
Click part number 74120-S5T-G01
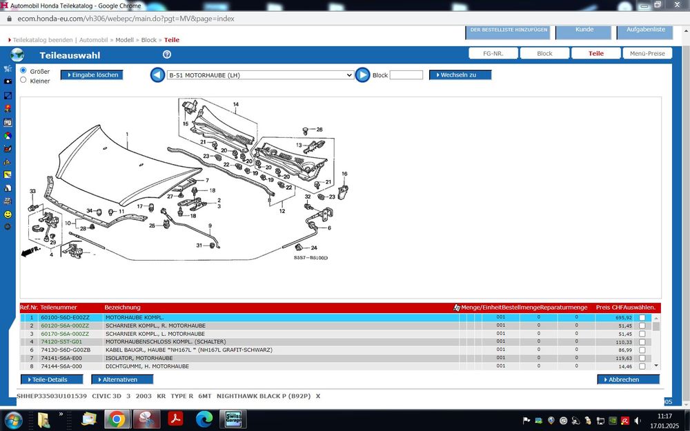pos(61,342)
